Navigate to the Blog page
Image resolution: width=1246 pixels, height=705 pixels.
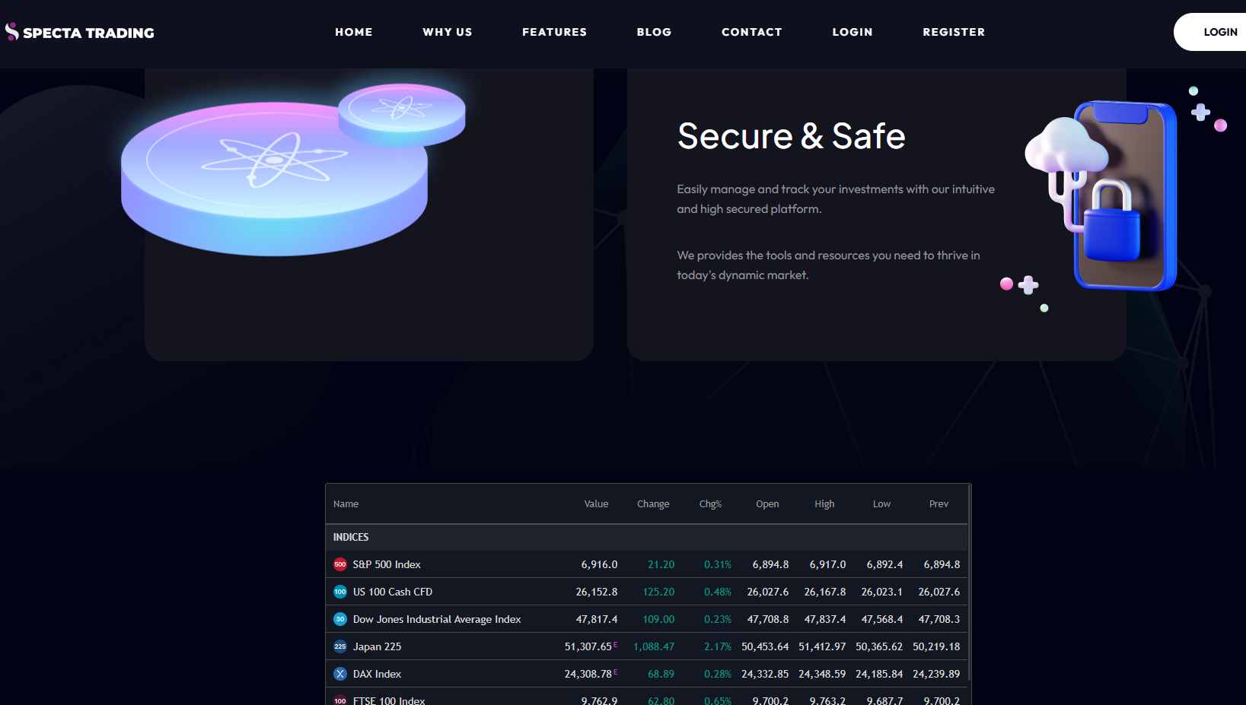coord(654,32)
